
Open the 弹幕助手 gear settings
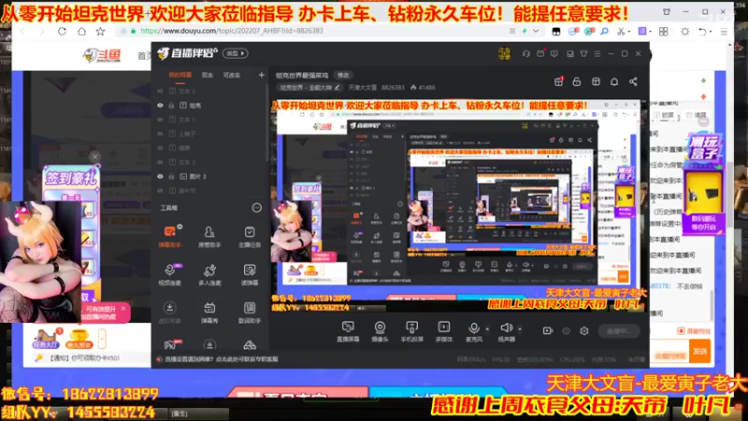coord(180,226)
